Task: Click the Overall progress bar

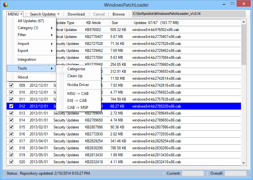Action: (x=236, y=173)
